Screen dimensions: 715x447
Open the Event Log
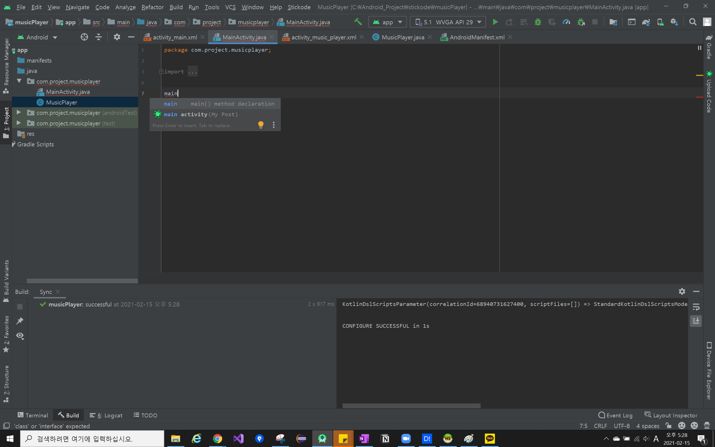click(615, 415)
